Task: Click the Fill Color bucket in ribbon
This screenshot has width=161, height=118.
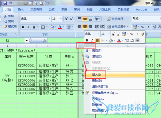Action: 52,27
